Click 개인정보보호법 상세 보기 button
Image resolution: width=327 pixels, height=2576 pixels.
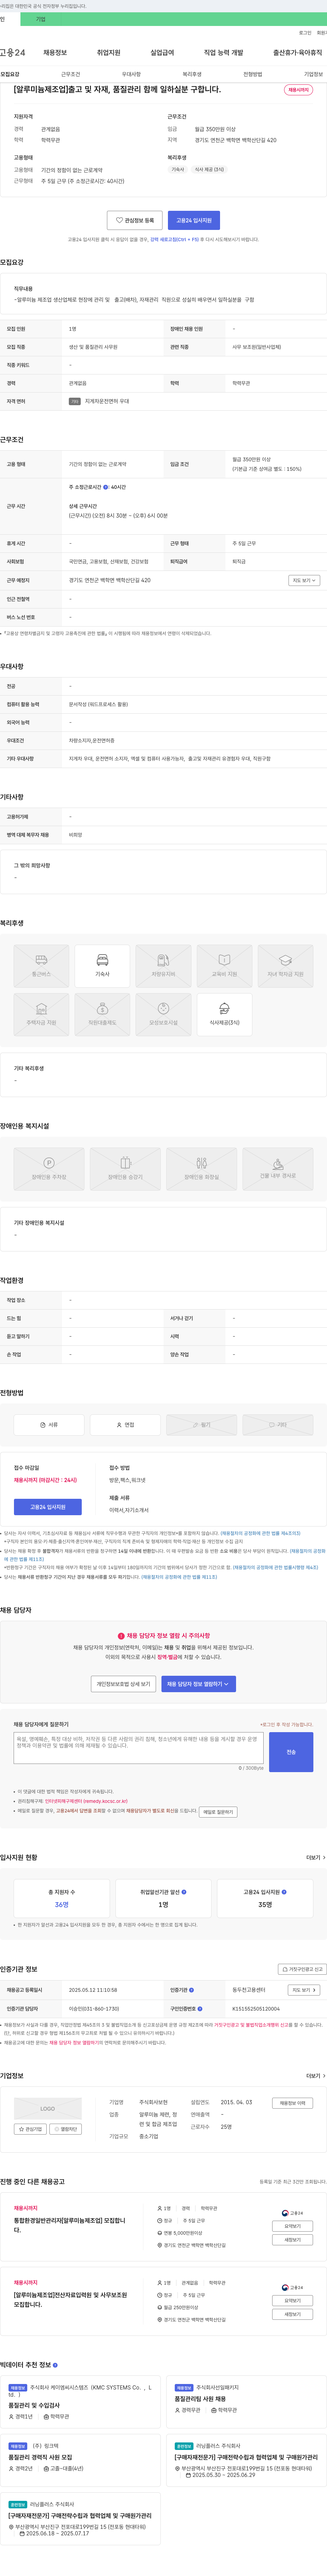pos(124,1684)
